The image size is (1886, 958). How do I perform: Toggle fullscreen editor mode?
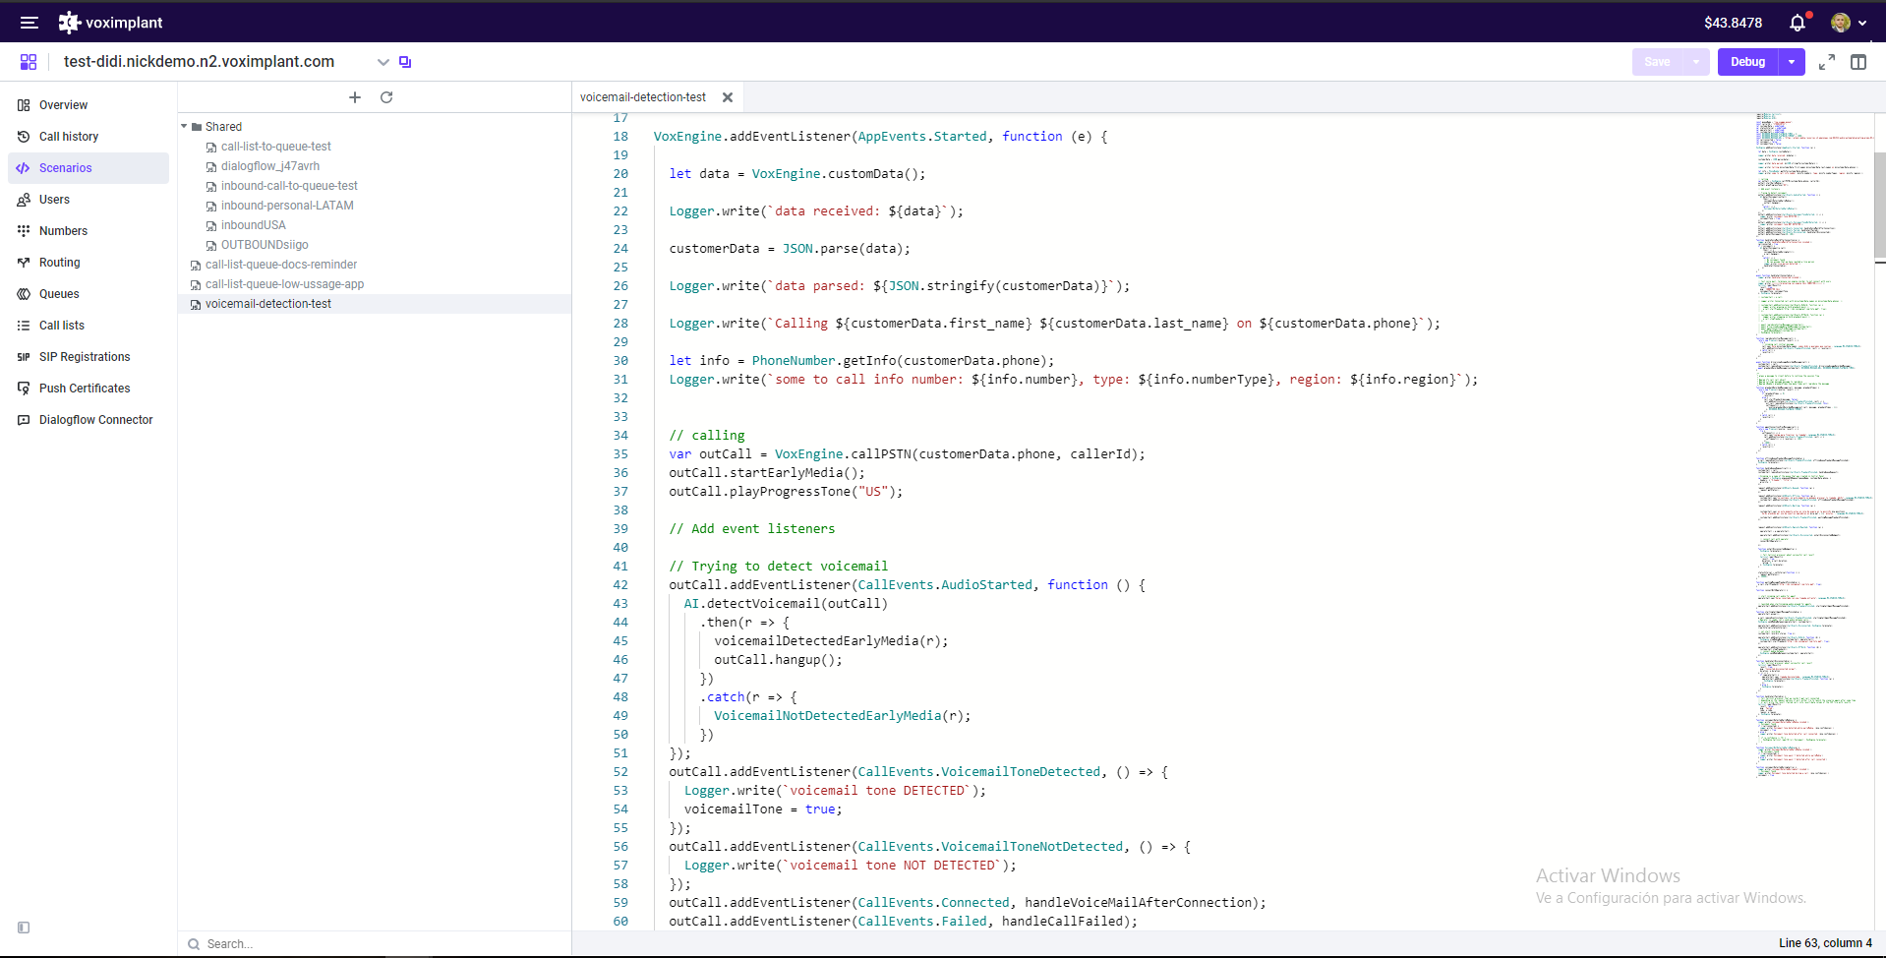1827,62
